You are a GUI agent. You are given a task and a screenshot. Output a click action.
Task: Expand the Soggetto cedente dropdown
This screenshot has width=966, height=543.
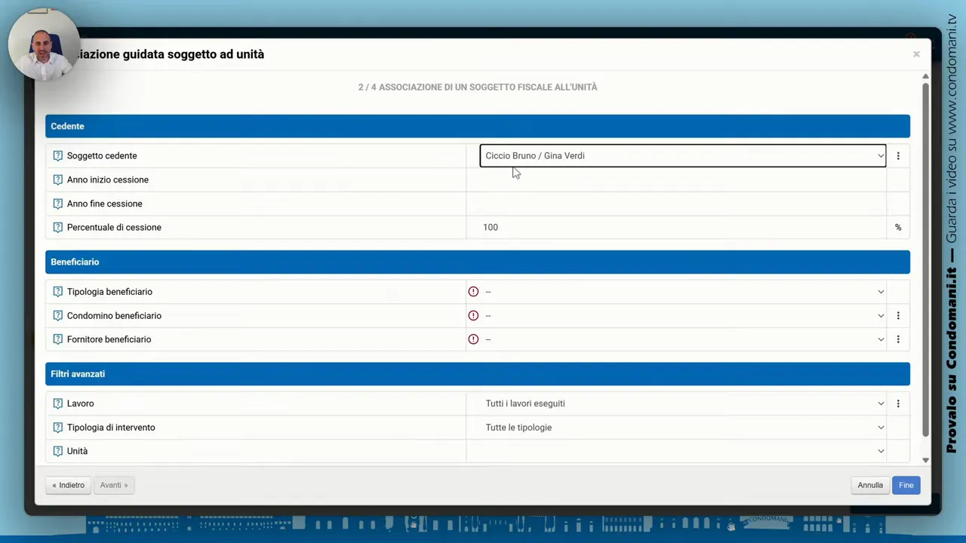click(x=682, y=156)
